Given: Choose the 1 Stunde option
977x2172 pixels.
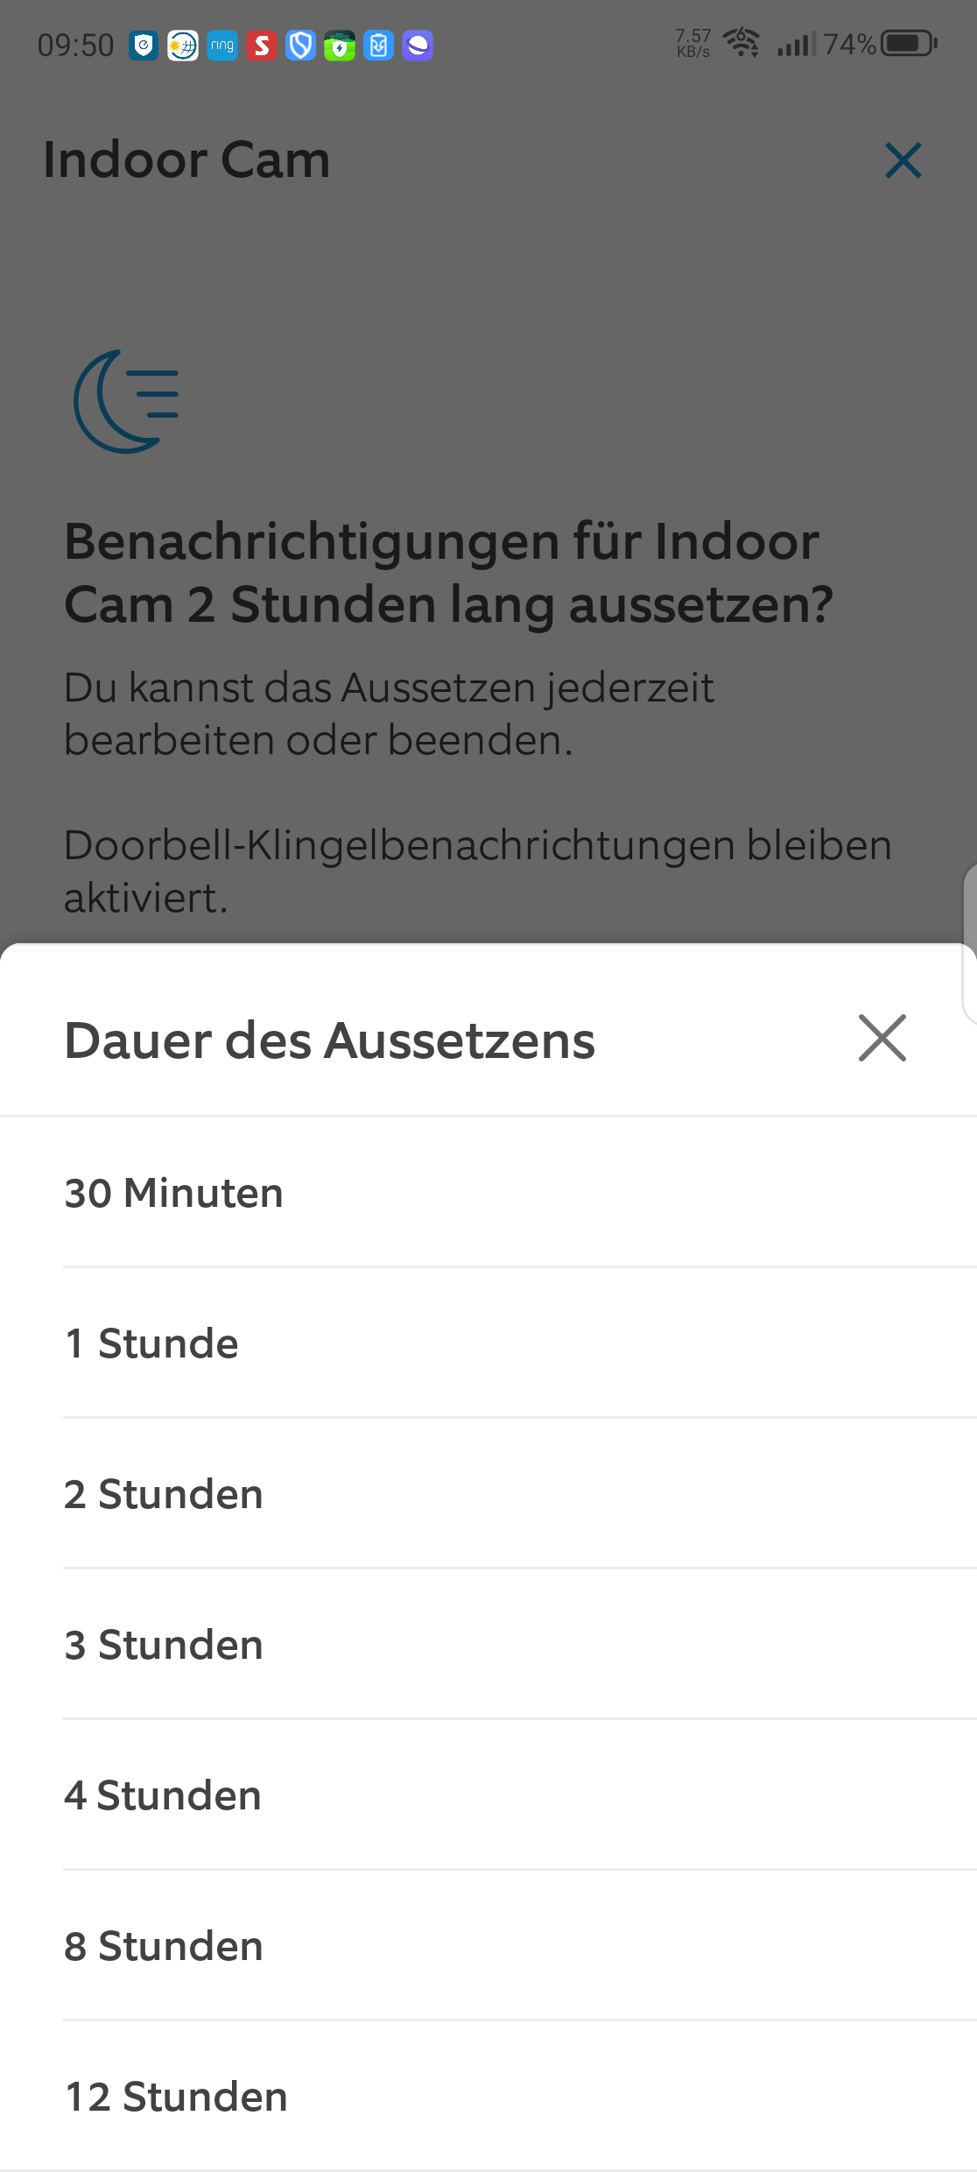Looking at the screenshot, I should click(151, 1343).
